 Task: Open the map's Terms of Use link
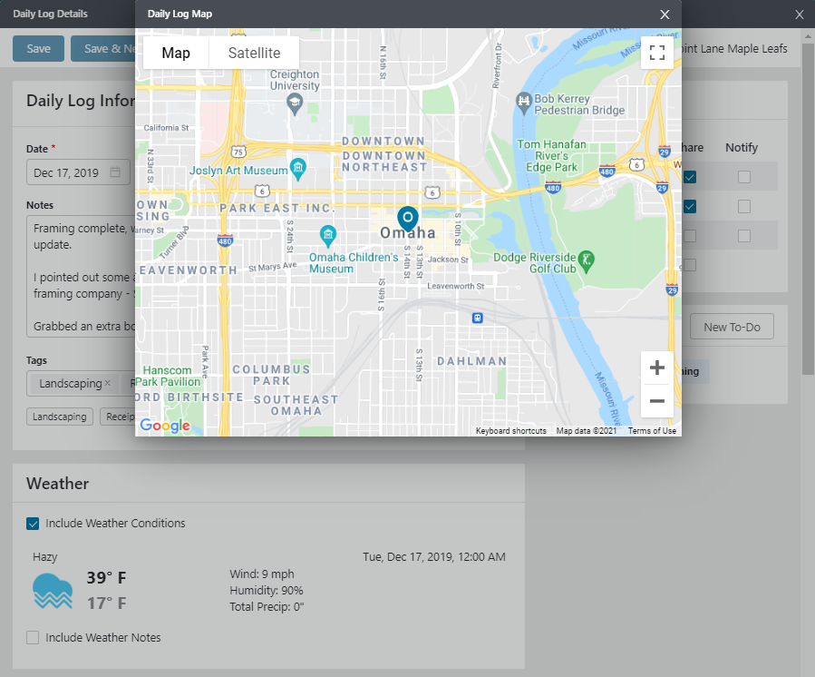point(652,431)
